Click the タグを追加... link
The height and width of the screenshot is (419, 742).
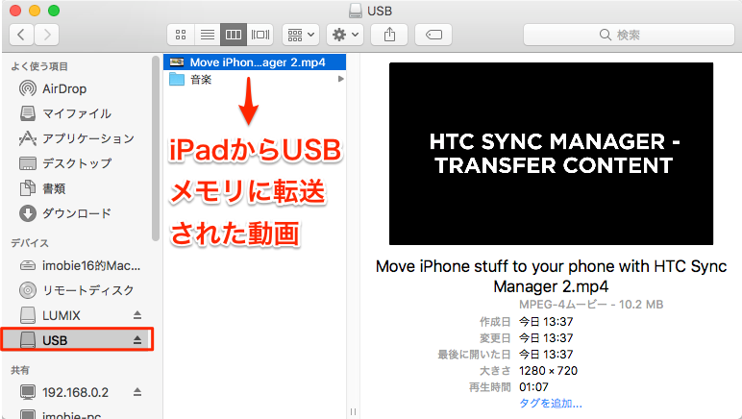[x=551, y=404]
